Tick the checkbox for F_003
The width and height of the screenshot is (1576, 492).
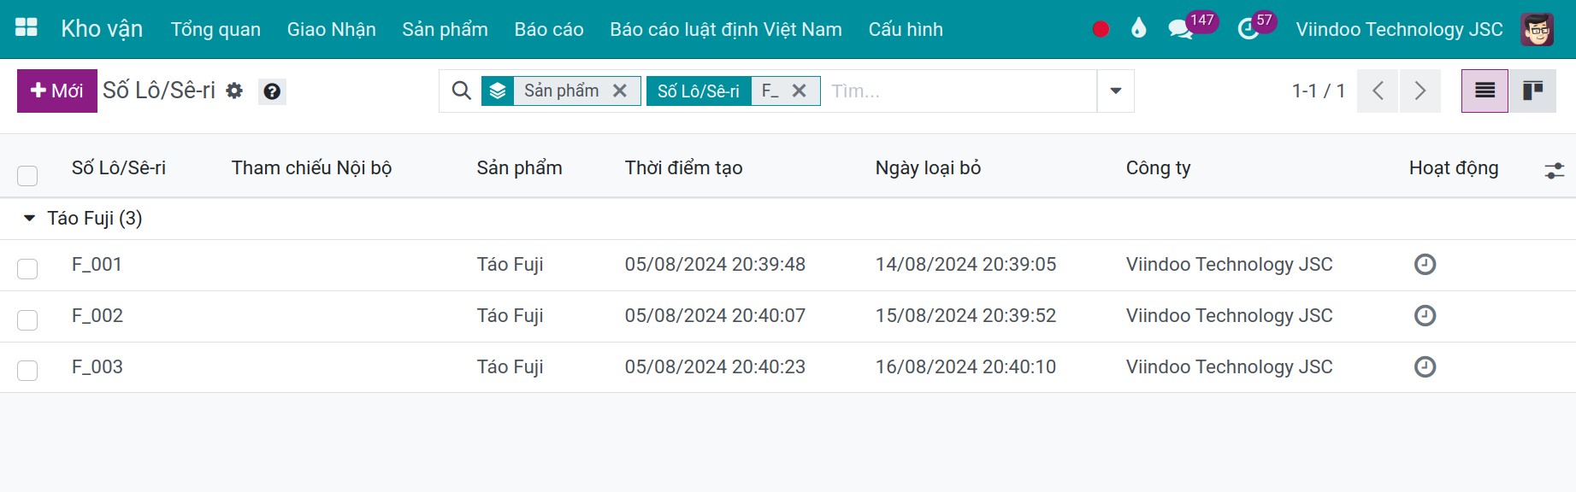[27, 371]
